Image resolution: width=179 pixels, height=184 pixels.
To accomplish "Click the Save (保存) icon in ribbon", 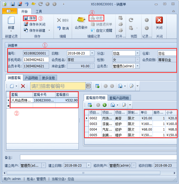I will tap(26, 18).
